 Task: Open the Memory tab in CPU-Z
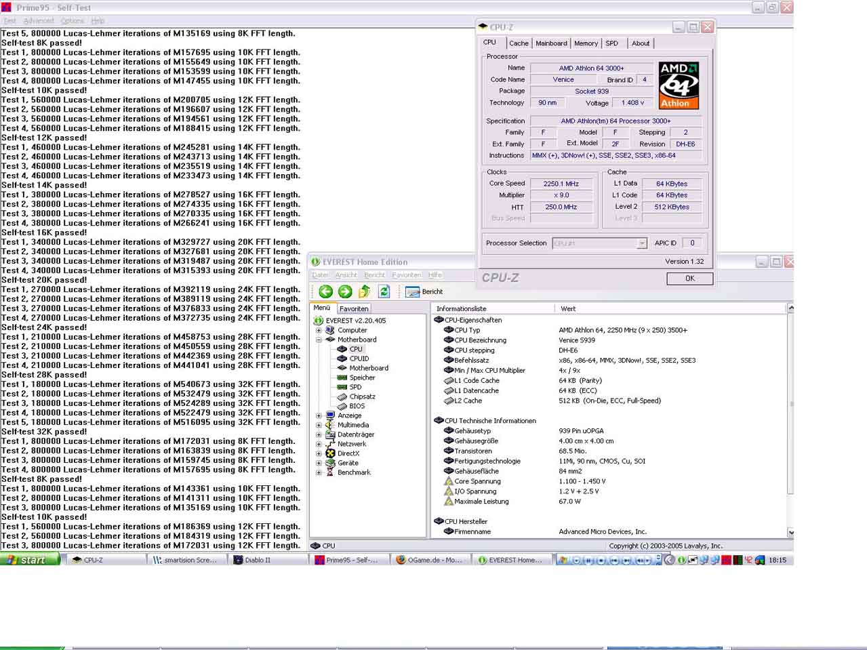tap(586, 43)
